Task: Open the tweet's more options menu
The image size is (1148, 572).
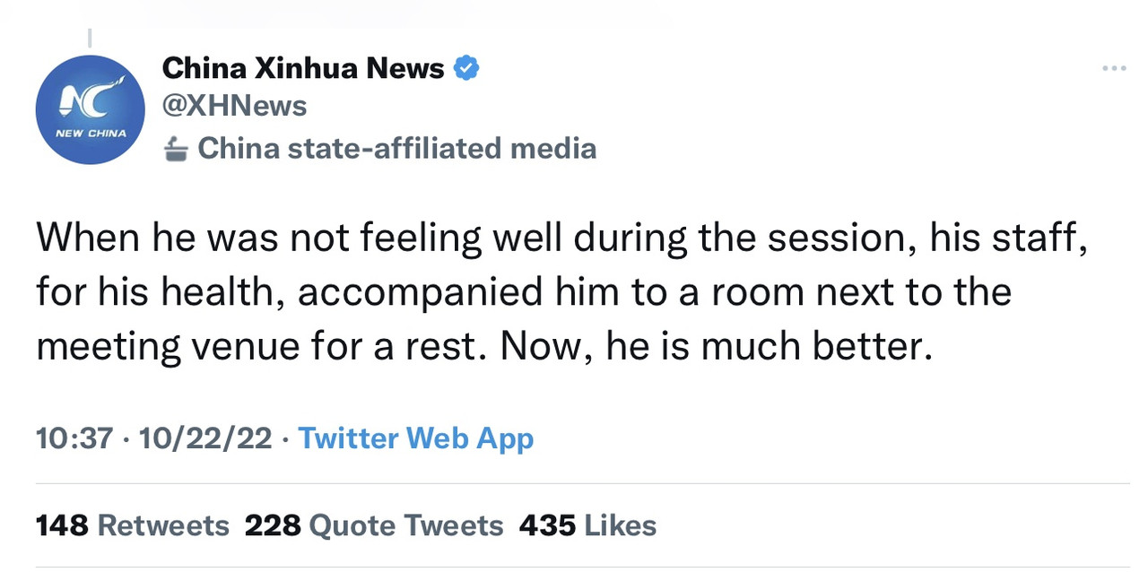Action: [x=1114, y=68]
